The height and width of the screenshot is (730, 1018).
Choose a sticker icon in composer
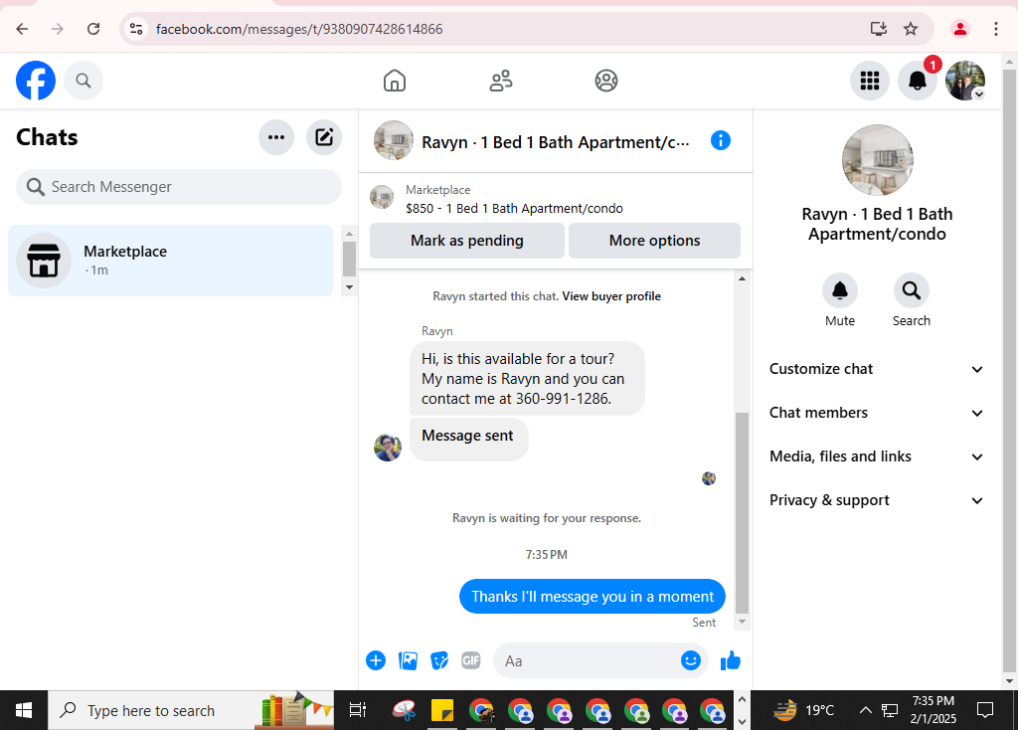coord(439,660)
